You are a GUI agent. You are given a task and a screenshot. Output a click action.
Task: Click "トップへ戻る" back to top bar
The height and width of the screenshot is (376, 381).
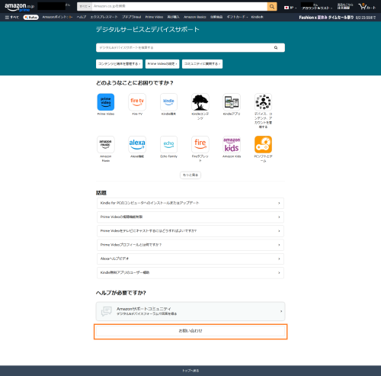tap(190, 371)
